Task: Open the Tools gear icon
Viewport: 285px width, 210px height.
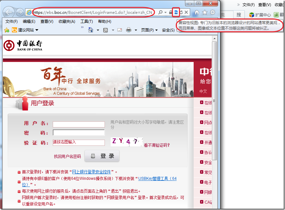Action: coord(213,12)
